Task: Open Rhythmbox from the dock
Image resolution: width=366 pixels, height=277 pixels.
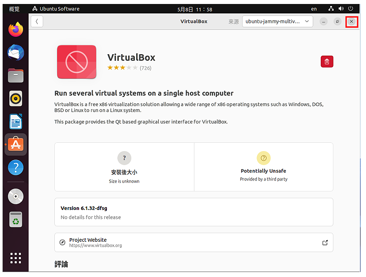Action: [15, 98]
